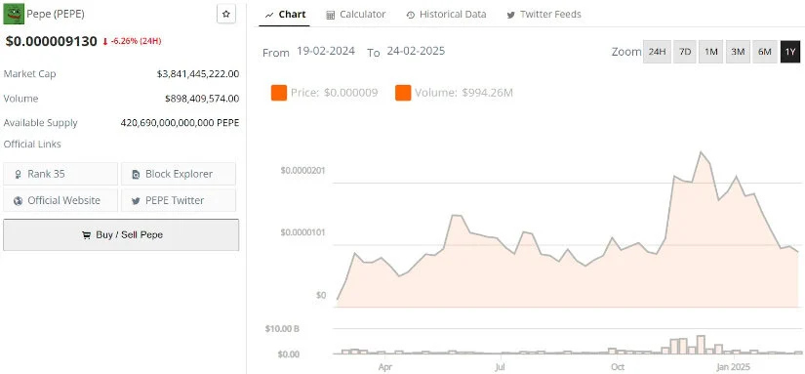
Task: Select the 3M zoom range
Action: (x=738, y=52)
